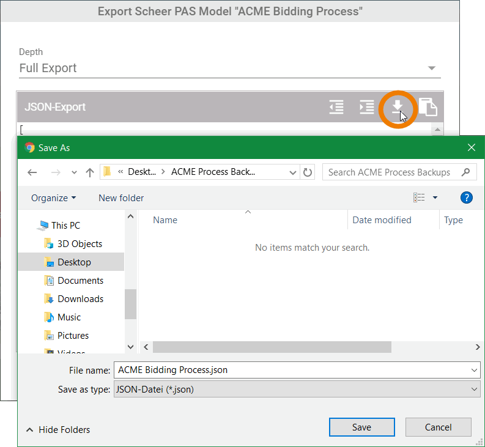
Task: Click the download JSON export icon
Action: [x=398, y=107]
